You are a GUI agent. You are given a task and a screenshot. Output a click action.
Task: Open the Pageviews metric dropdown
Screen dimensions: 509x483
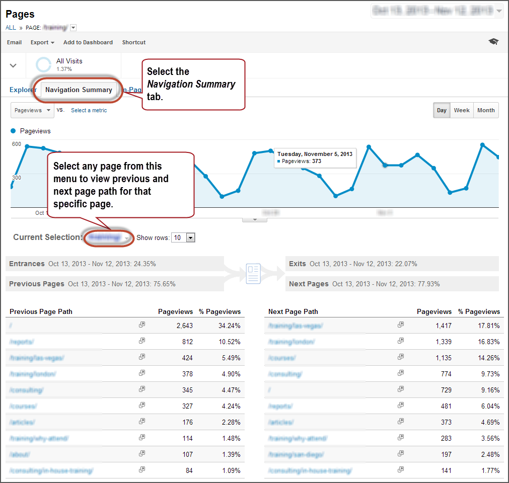coord(32,110)
